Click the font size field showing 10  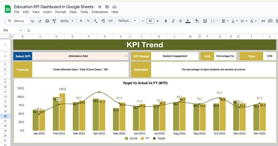pos(150,21)
